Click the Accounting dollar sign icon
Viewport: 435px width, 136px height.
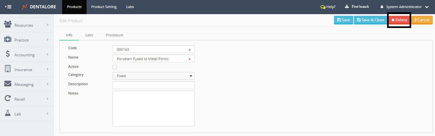(8, 54)
